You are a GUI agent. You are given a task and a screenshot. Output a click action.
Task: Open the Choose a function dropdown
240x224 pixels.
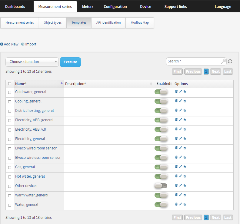coord(32,62)
